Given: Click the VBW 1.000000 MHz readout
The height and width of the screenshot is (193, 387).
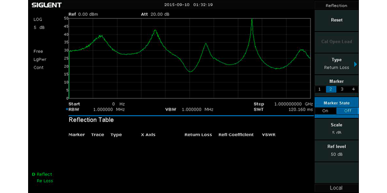Looking at the screenshot, I should tap(189, 109).
